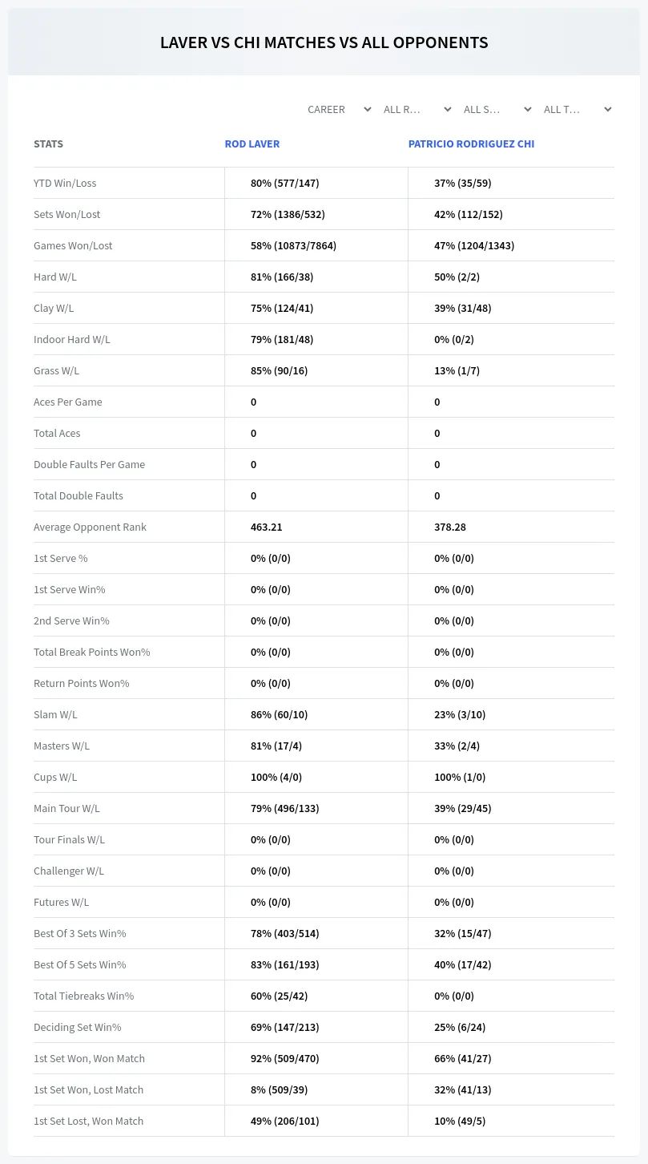Open the CAREER period dropdown

(x=339, y=109)
